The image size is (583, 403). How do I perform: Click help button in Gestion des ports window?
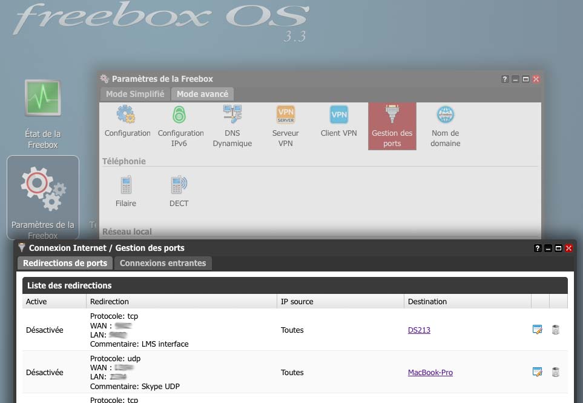point(538,248)
